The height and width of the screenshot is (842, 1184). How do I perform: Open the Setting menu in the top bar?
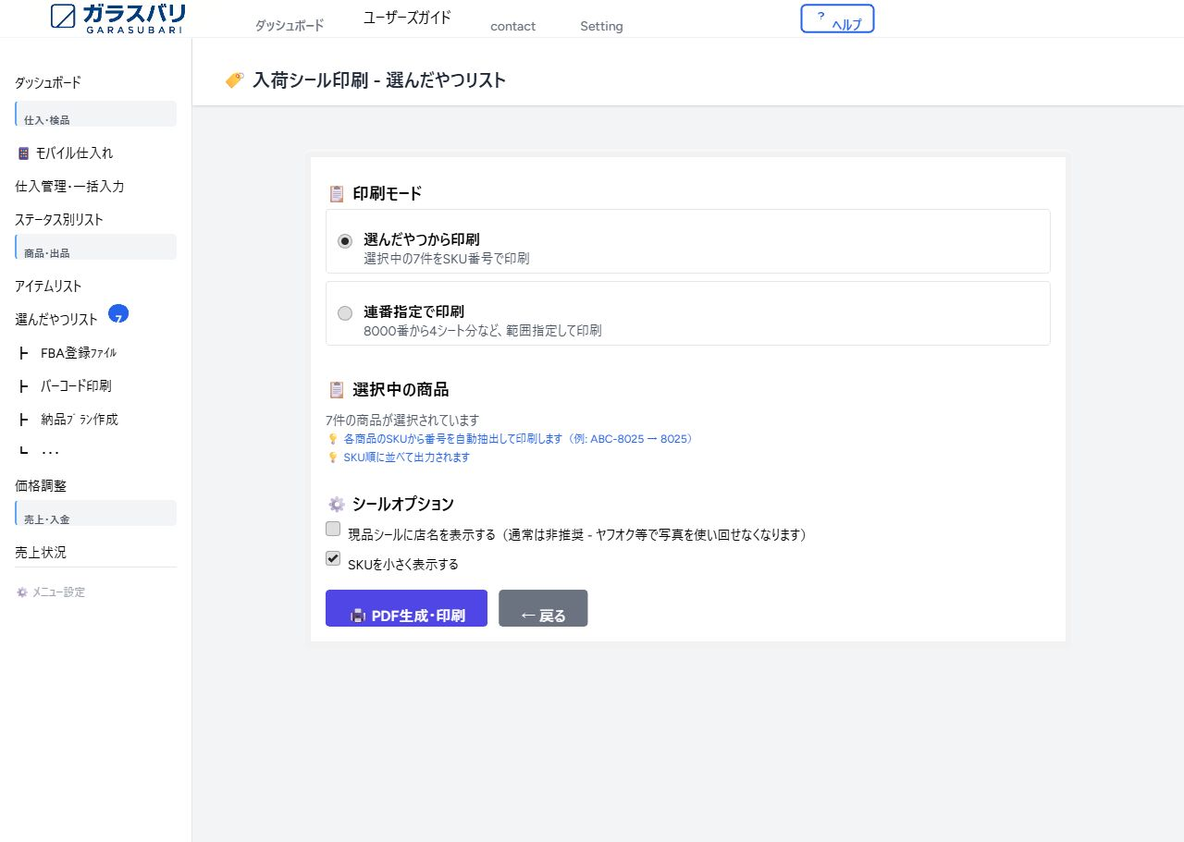click(x=600, y=26)
